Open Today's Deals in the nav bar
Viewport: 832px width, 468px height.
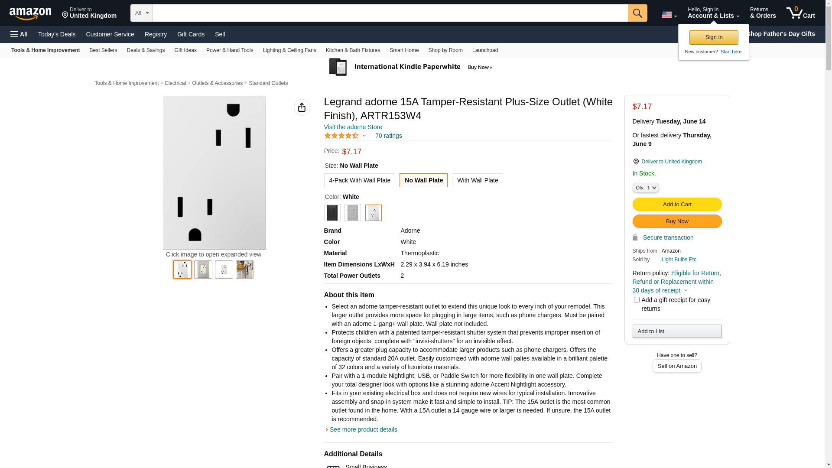(57, 34)
